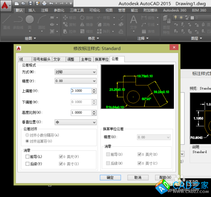
Task: Toggle alternate units trailing 后续(N) checkbox
Action: pyautogui.click(x=108, y=163)
